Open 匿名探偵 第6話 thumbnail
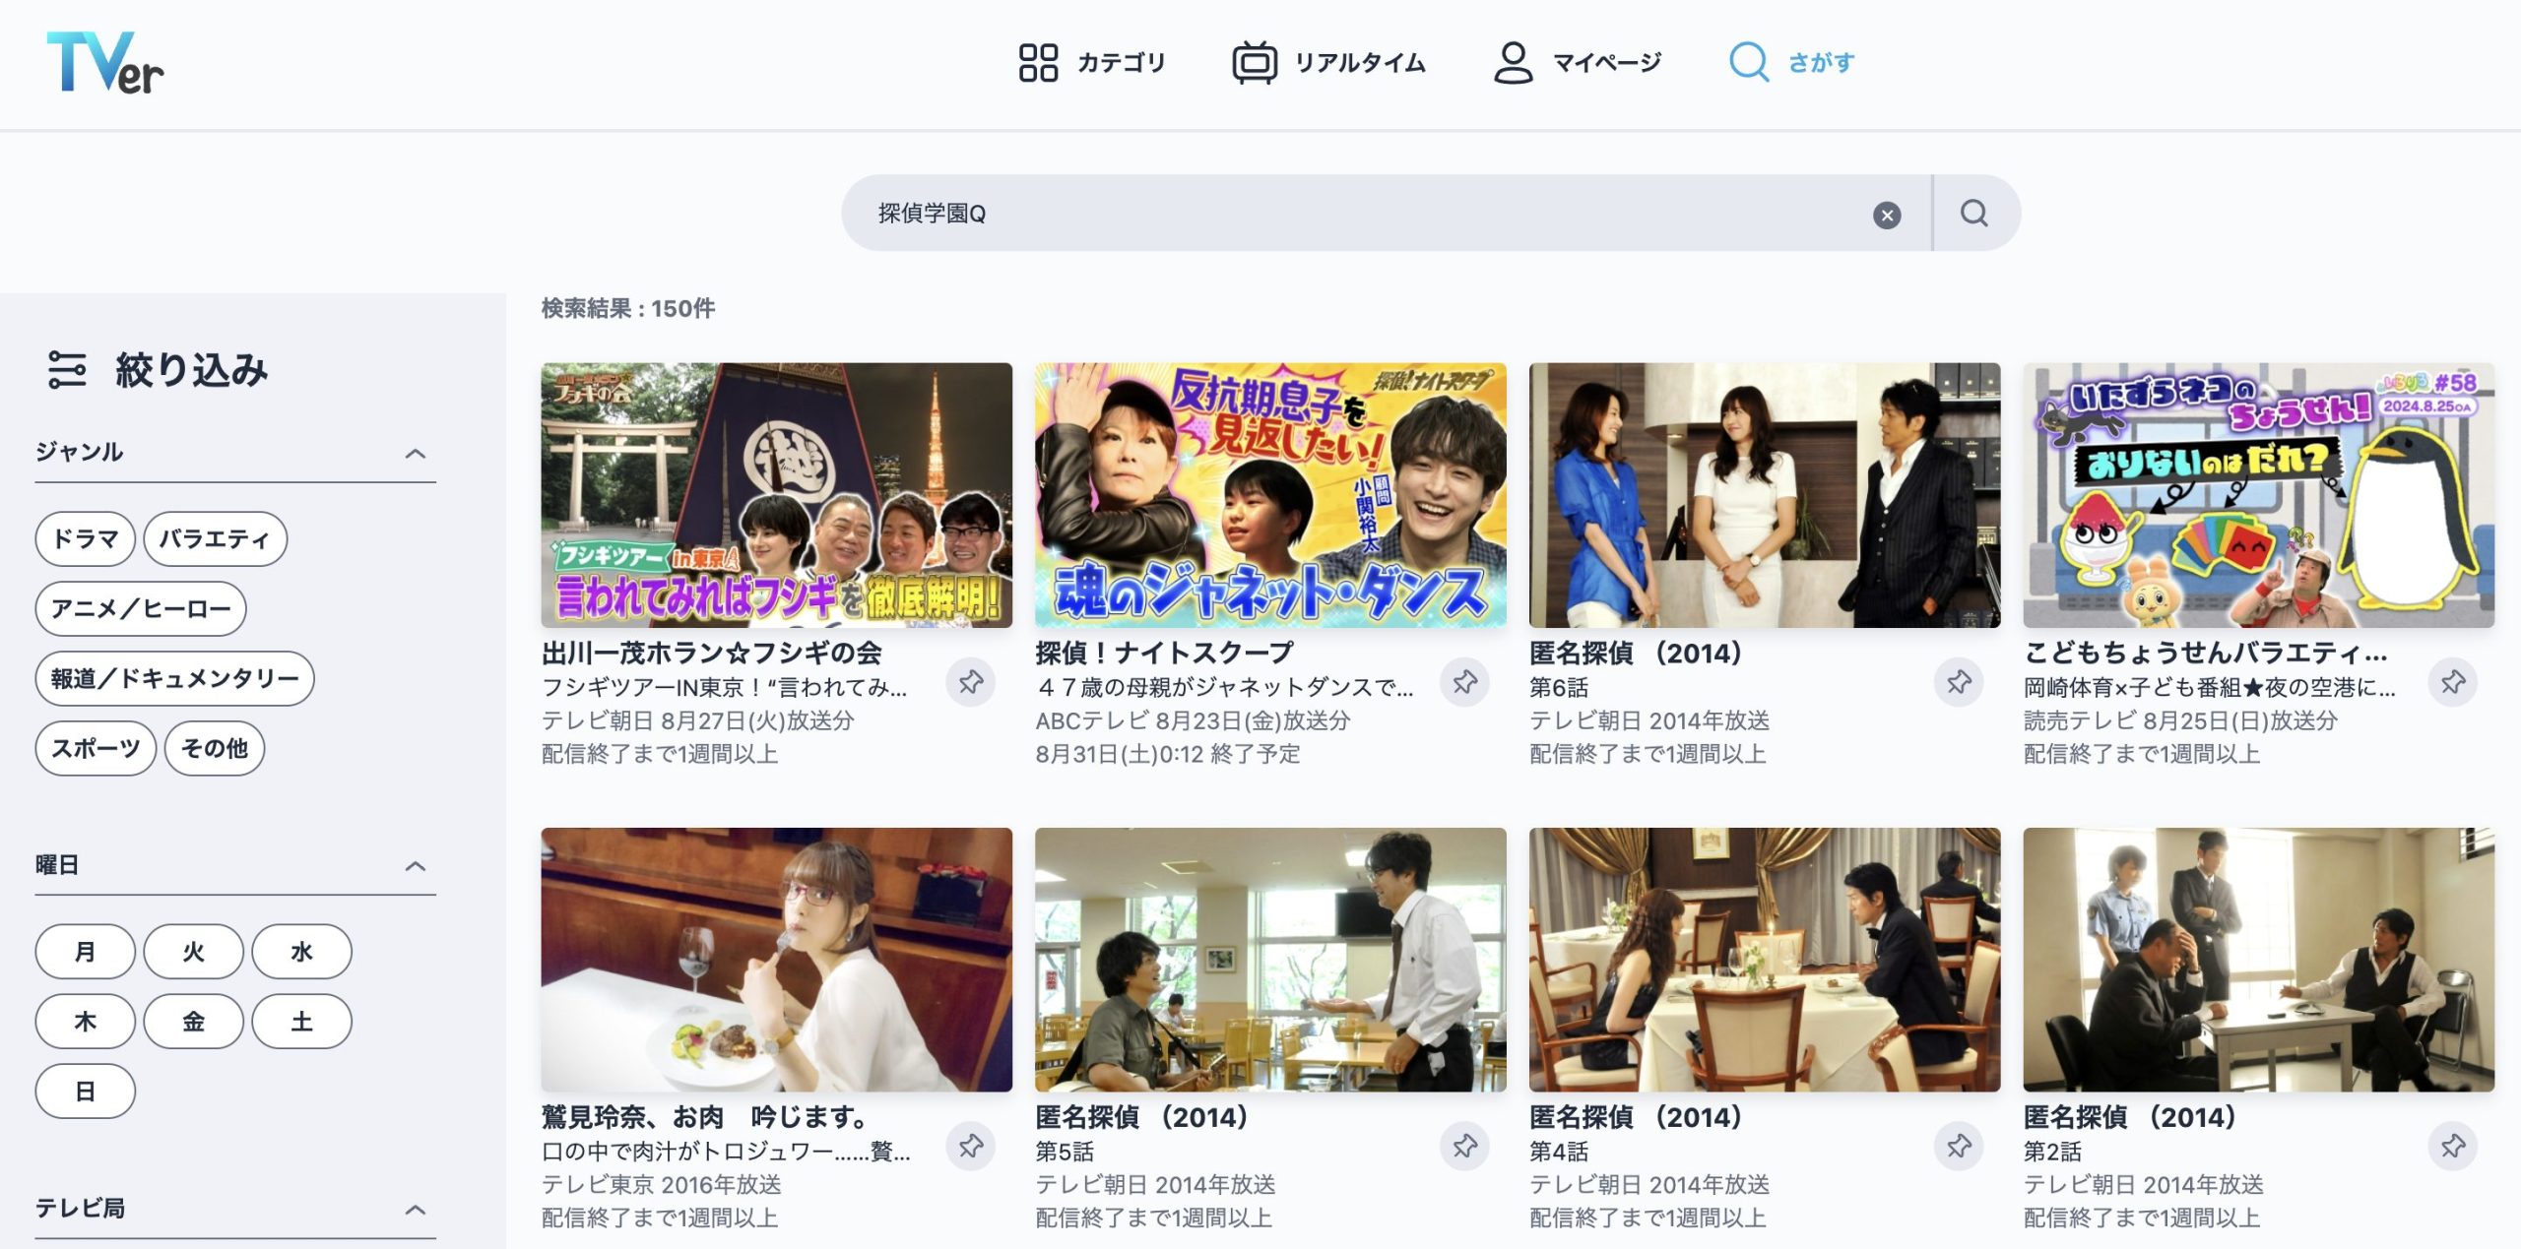 [x=1765, y=495]
